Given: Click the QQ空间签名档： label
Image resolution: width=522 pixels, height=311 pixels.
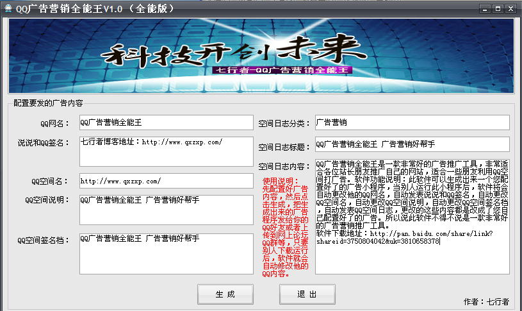Looking at the screenshot, I should 44,240.
